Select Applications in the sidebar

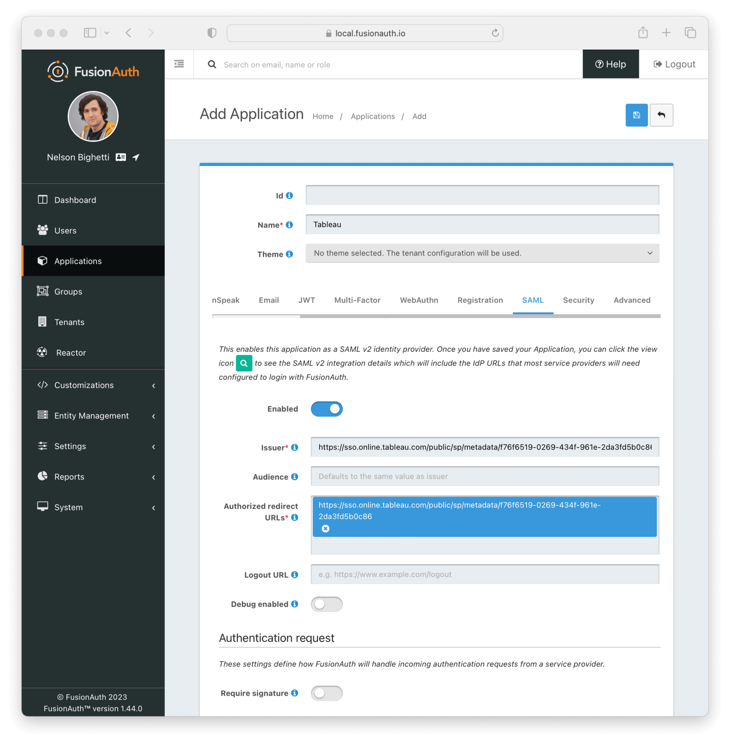pos(93,261)
